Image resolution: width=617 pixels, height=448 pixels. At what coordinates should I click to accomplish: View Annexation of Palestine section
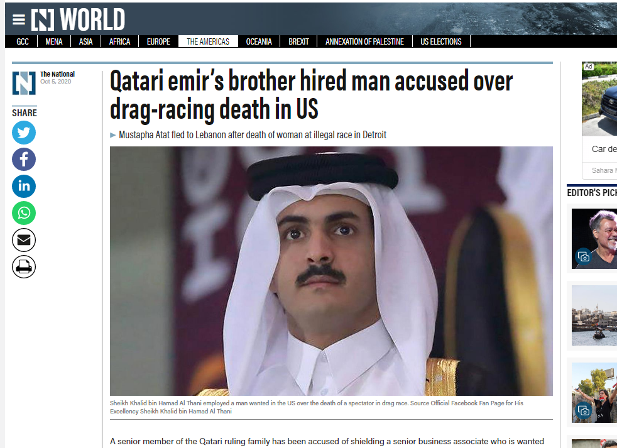[x=365, y=41]
